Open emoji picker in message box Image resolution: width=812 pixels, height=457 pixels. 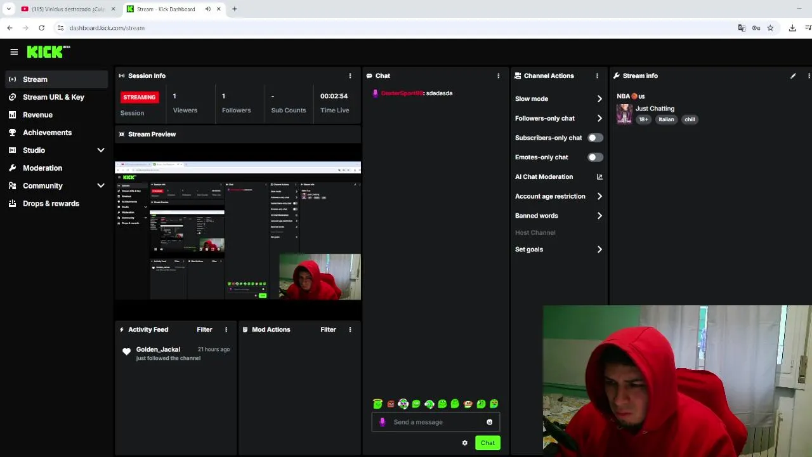pos(489,422)
